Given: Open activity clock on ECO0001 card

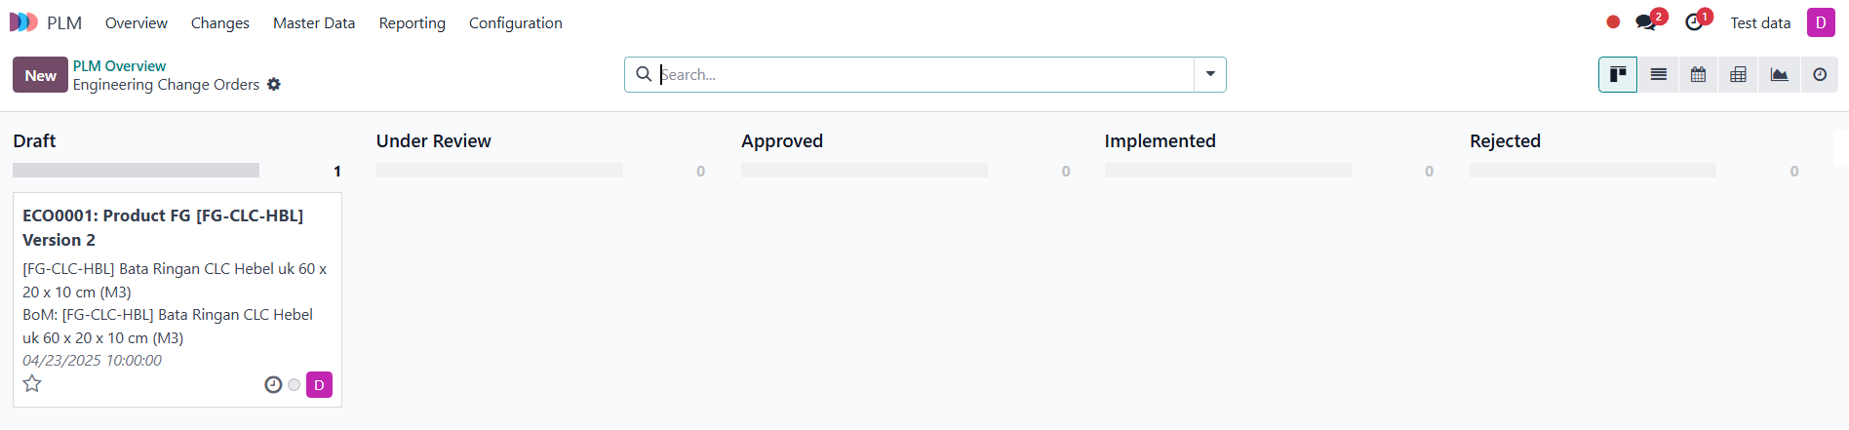Looking at the screenshot, I should (x=273, y=385).
